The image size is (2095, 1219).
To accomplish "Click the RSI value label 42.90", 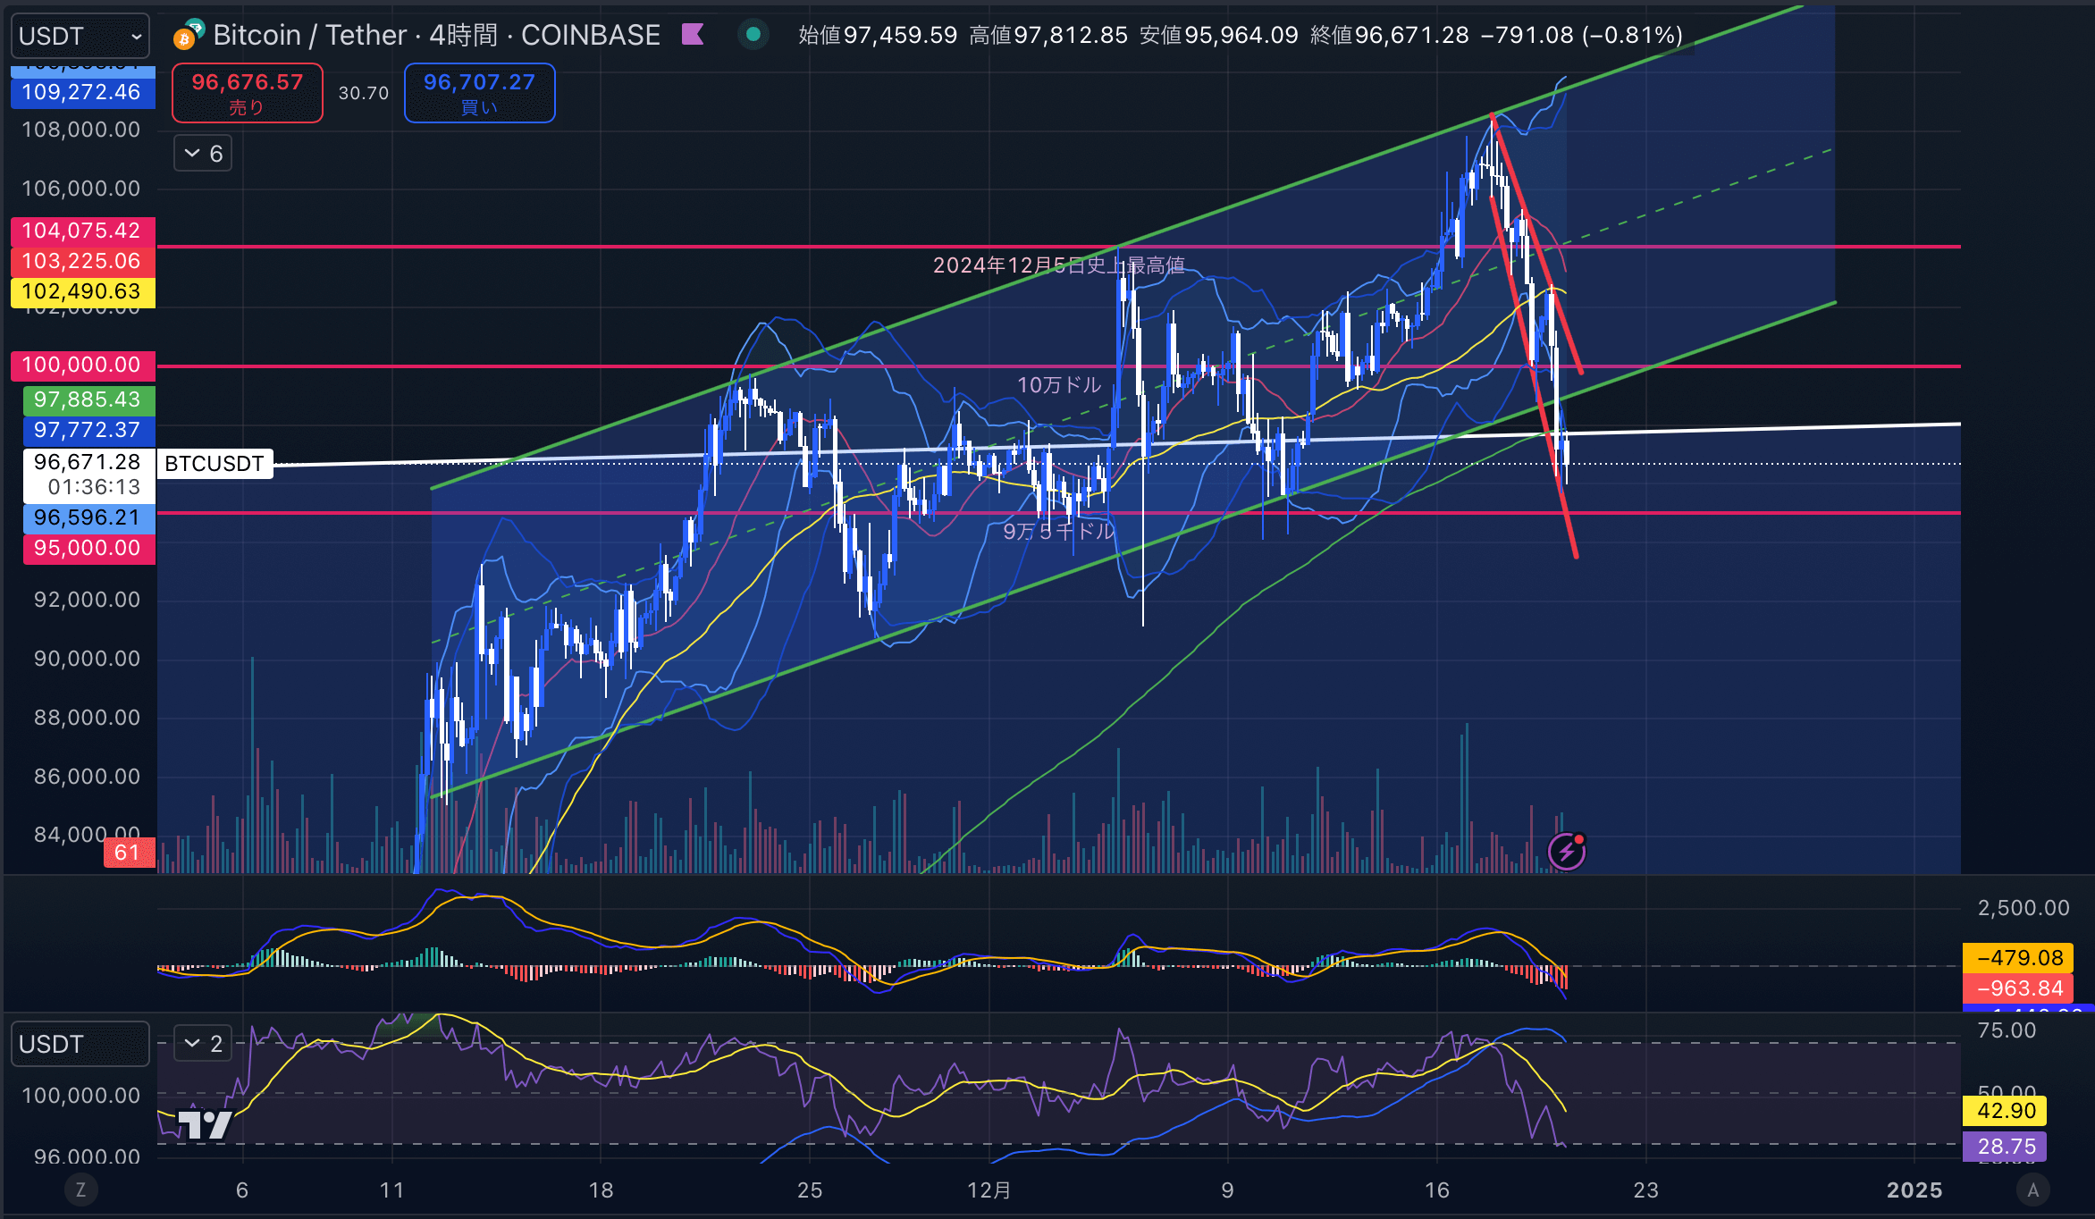I will pyautogui.click(x=2006, y=1111).
